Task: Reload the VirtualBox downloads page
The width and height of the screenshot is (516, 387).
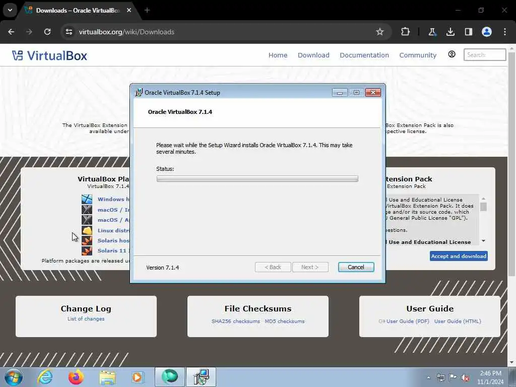Action: [x=47, y=32]
